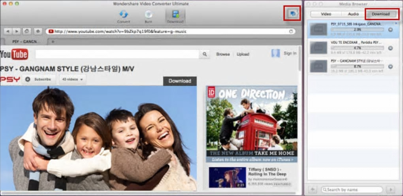Switch to the PSY - GANGN... browser tab
Viewport: 403px width, 196px height.
[26, 41]
